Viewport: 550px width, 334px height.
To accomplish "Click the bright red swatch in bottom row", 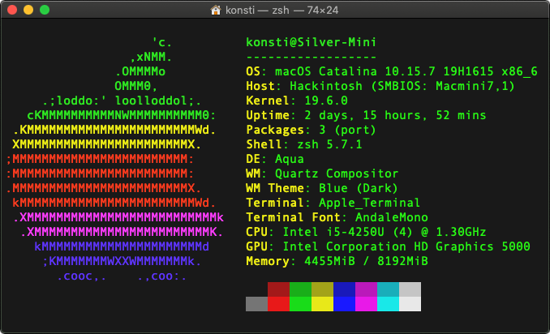I will point(278,304).
